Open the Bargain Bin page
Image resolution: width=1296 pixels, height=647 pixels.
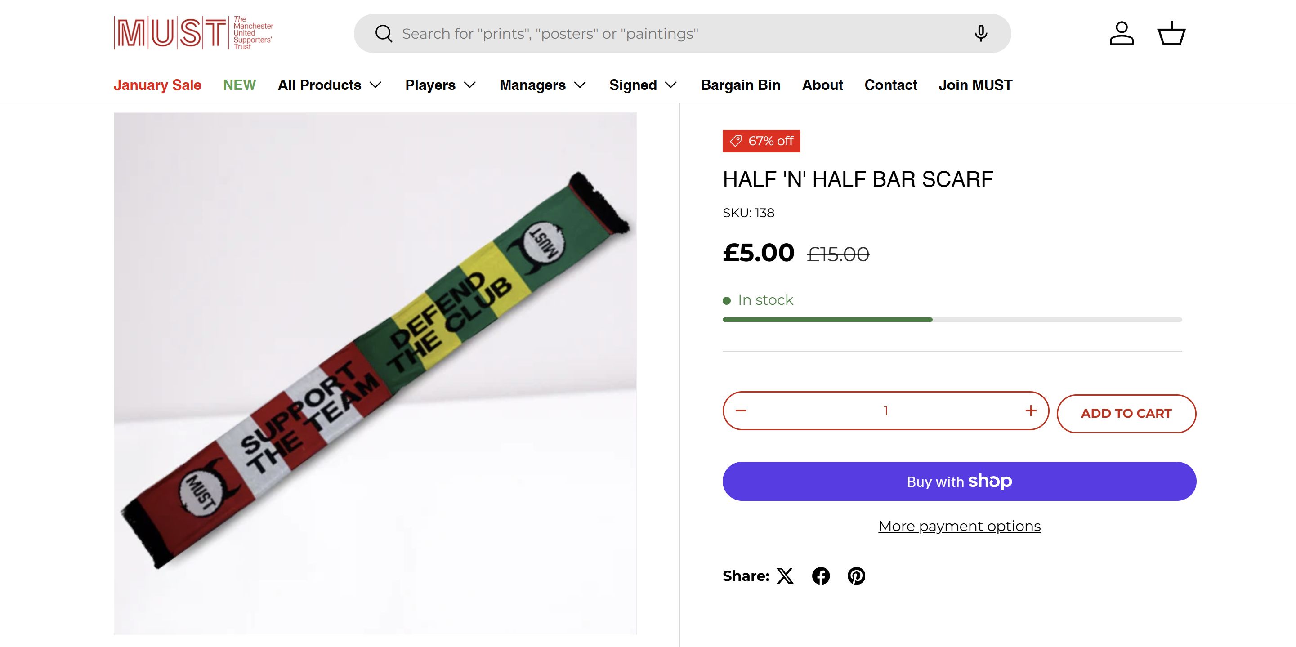741,85
